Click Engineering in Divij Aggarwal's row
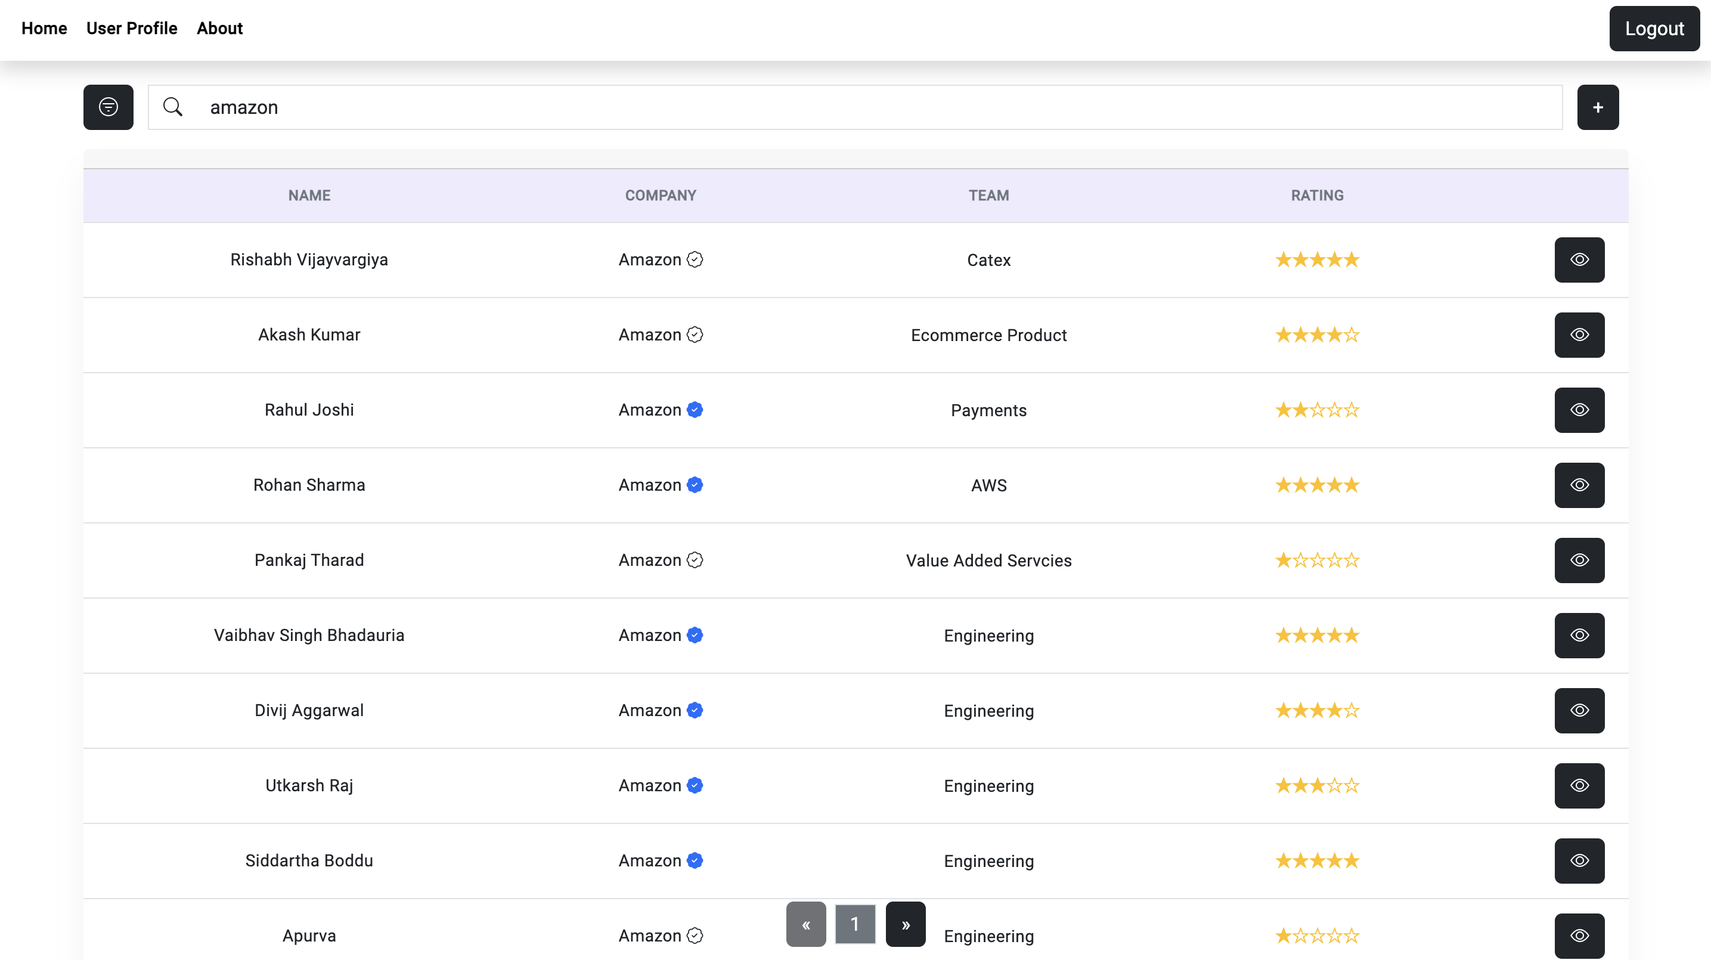This screenshot has height=960, width=1711. pyautogui.click(x=988, y=710)
